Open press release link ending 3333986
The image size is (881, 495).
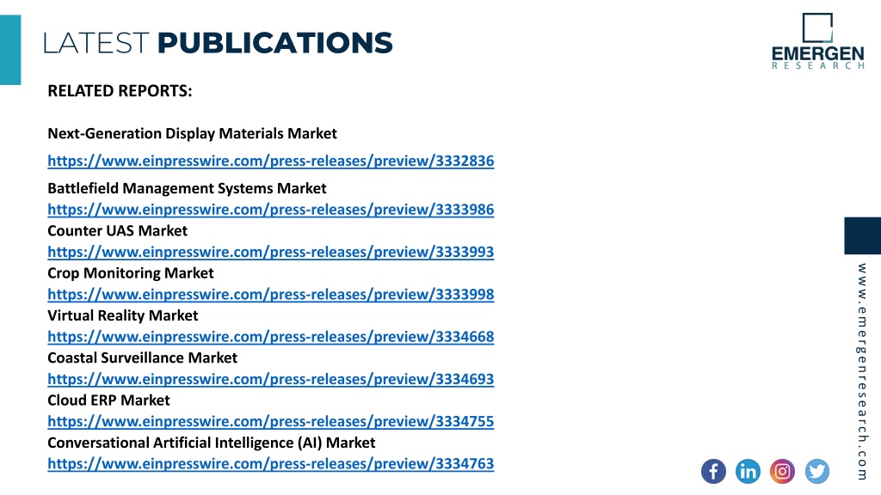click(x=271, y=210)
